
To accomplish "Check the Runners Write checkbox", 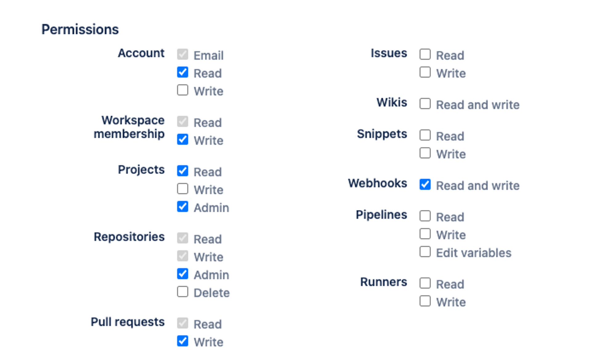I will pos(425,301).
